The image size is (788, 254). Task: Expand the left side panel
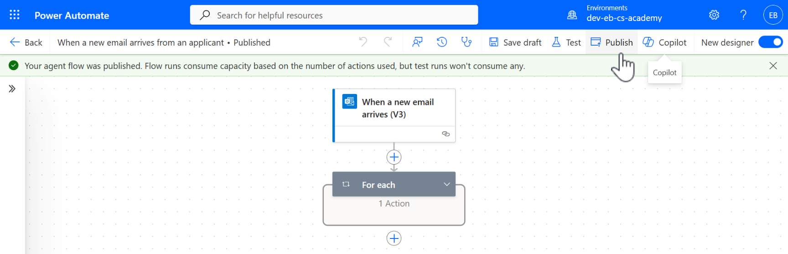click(x=12, y=88)
